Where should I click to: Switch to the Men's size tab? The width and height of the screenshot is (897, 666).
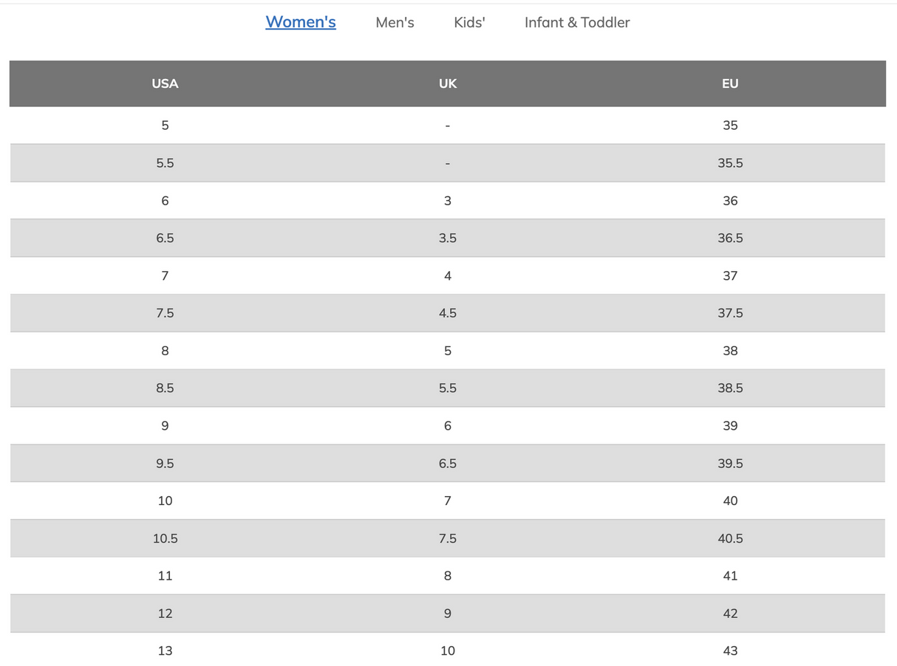(395, 23)
